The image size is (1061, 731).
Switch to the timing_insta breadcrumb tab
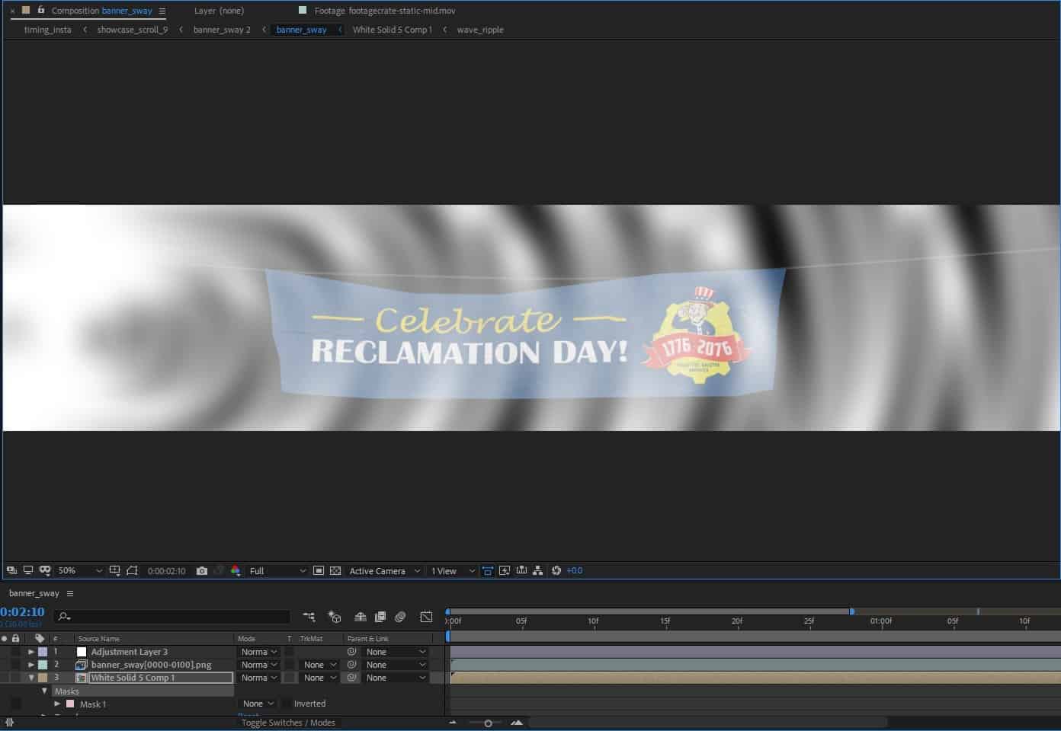pyautogui.click(x=47, y=30)
